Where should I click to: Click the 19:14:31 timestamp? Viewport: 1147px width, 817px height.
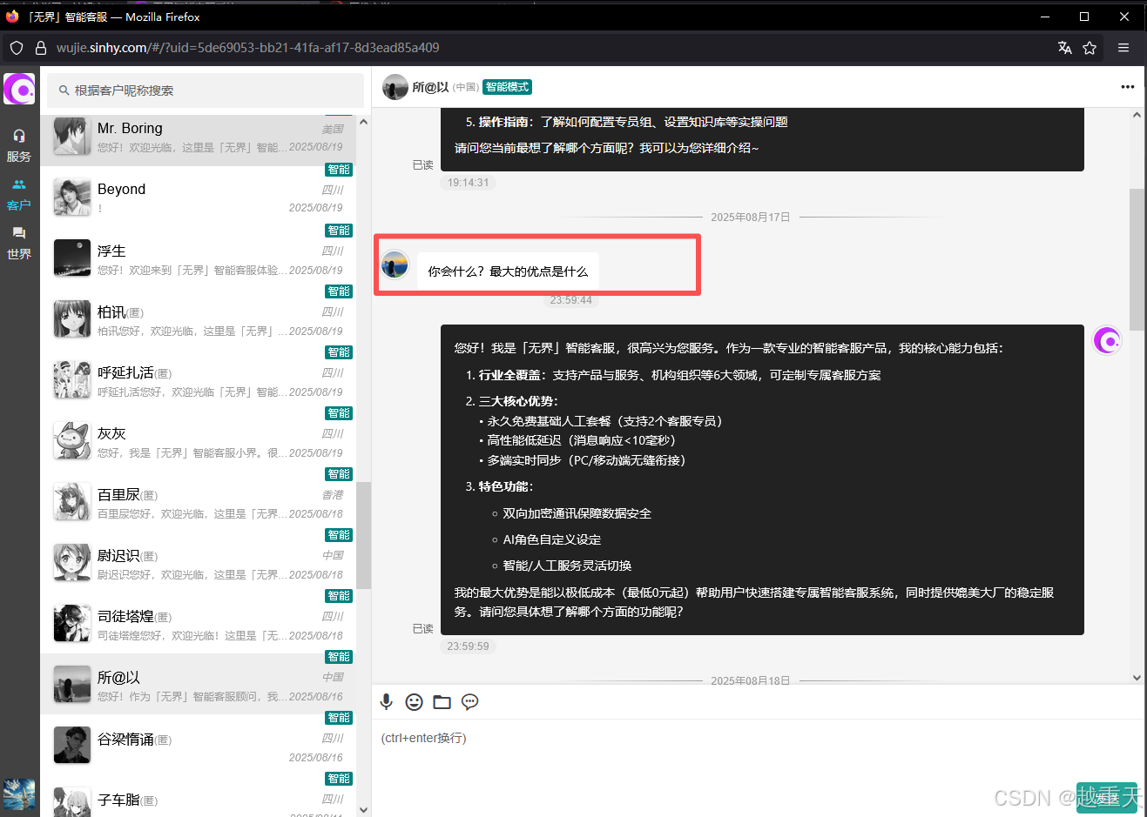tap(469, 183)
